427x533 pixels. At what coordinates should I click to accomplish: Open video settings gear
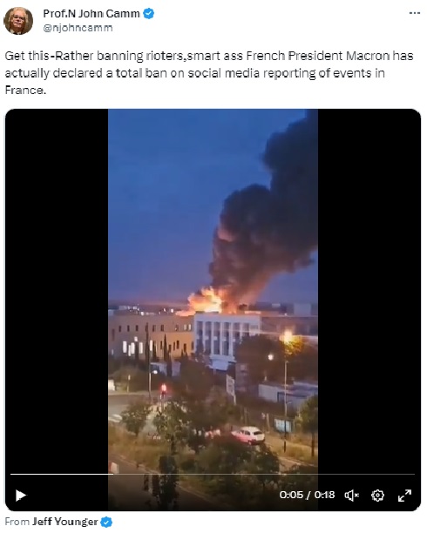coord(377,496)
